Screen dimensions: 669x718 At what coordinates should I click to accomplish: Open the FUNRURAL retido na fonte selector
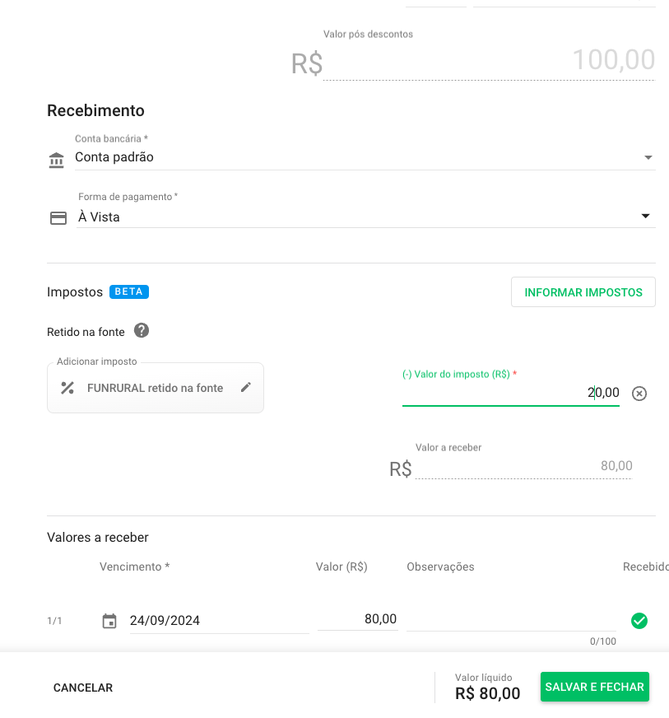tap(155, 388)
